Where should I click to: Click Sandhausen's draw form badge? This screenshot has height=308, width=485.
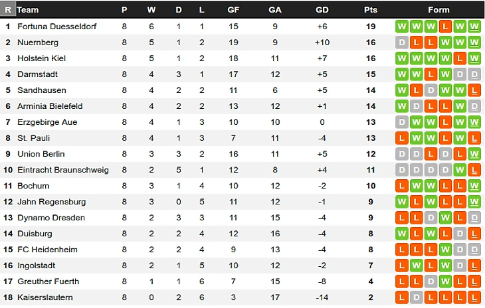pos(431,90)
